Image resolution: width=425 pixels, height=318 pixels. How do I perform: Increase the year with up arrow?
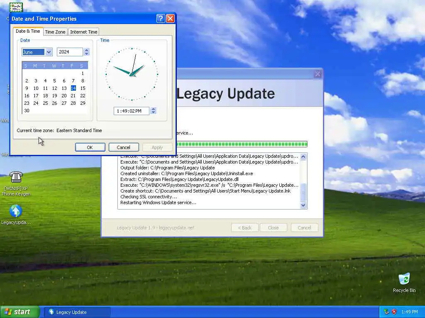pos(86,50)
